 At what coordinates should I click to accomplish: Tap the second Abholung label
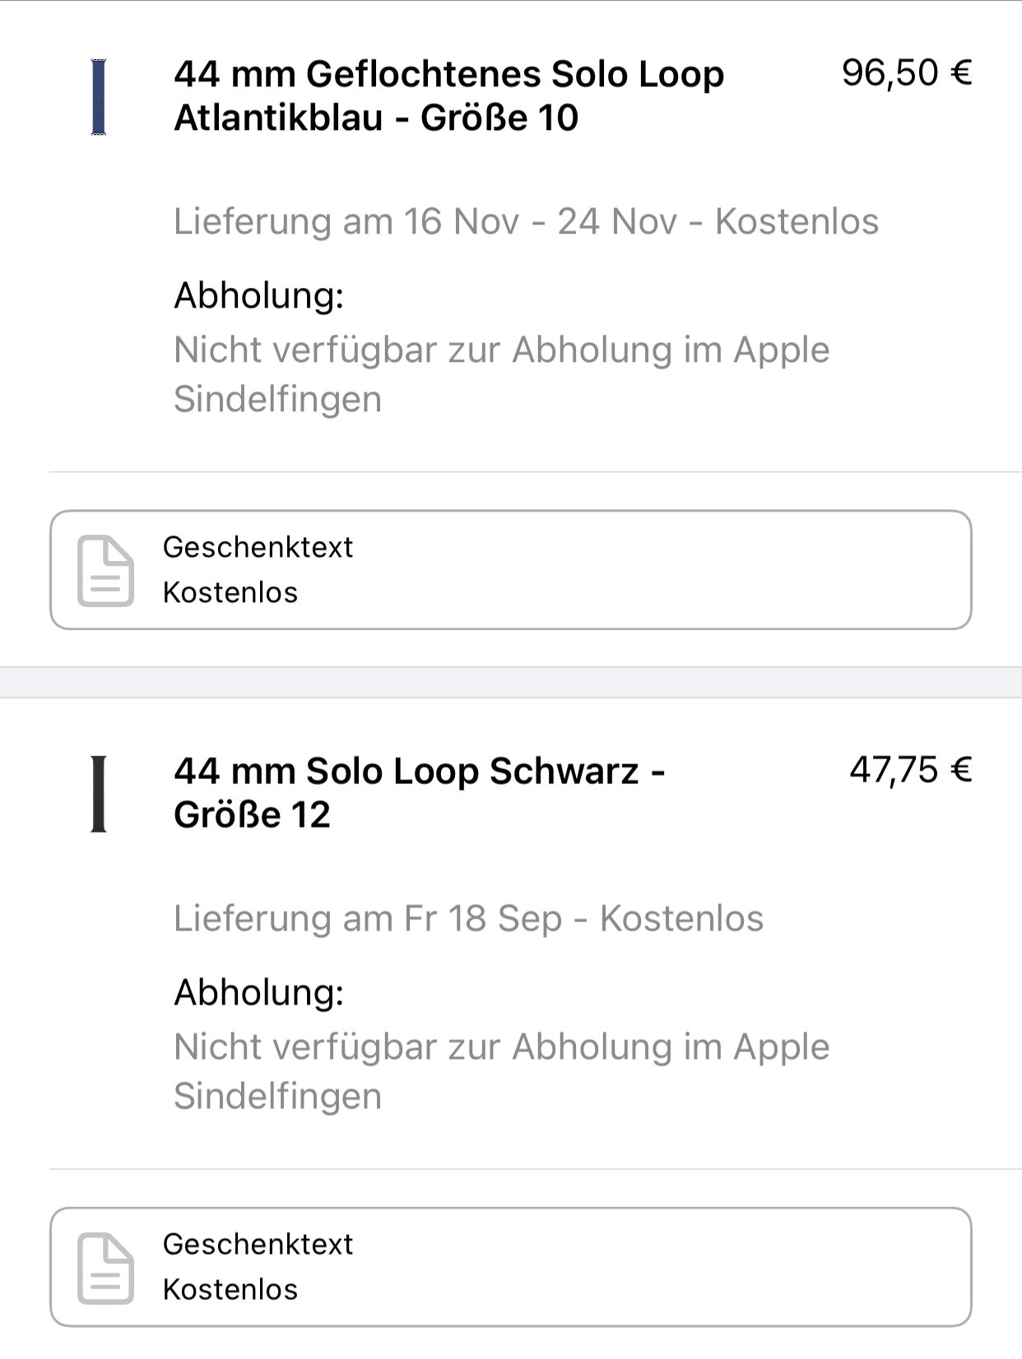pos(258,992)
